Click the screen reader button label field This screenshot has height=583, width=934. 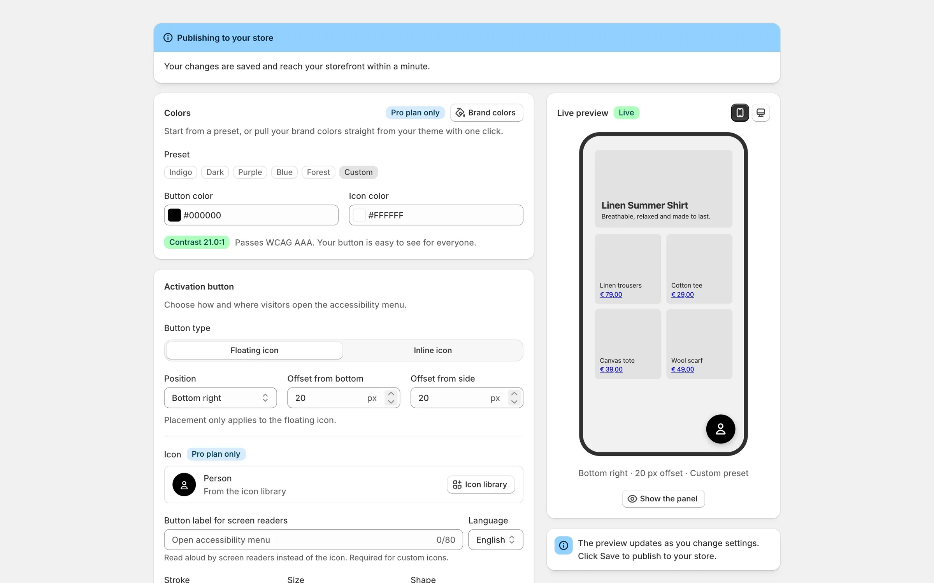313,539
